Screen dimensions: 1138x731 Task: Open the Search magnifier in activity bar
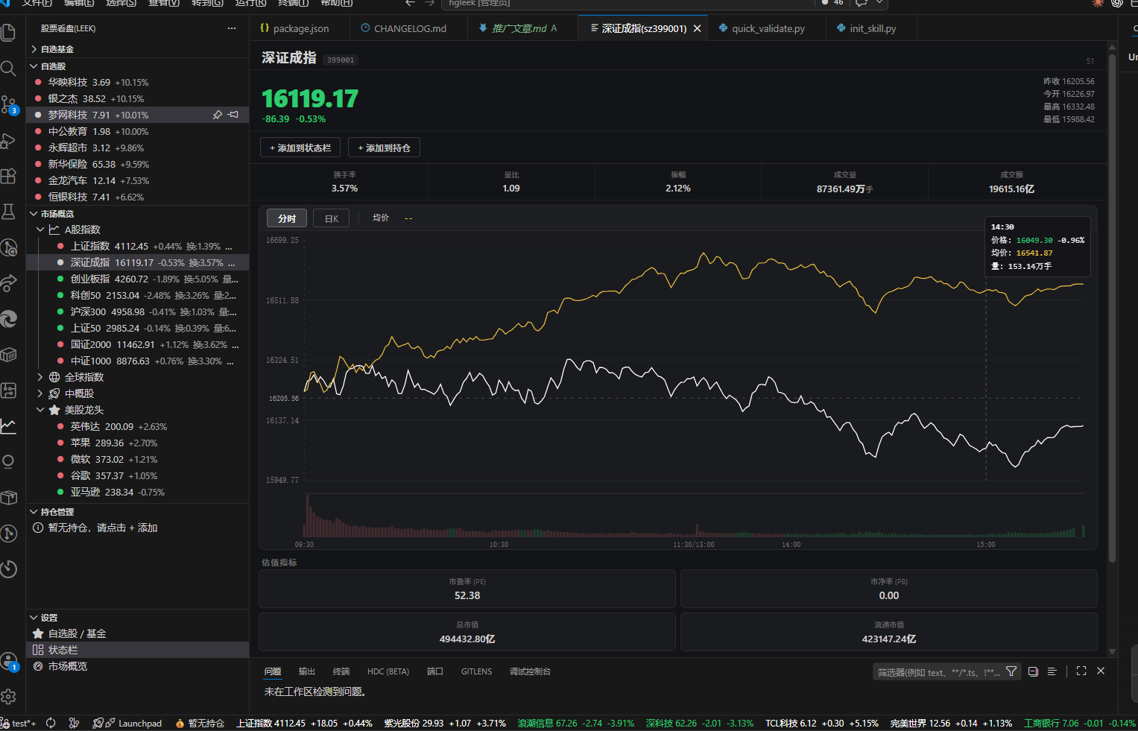(9, 69)
